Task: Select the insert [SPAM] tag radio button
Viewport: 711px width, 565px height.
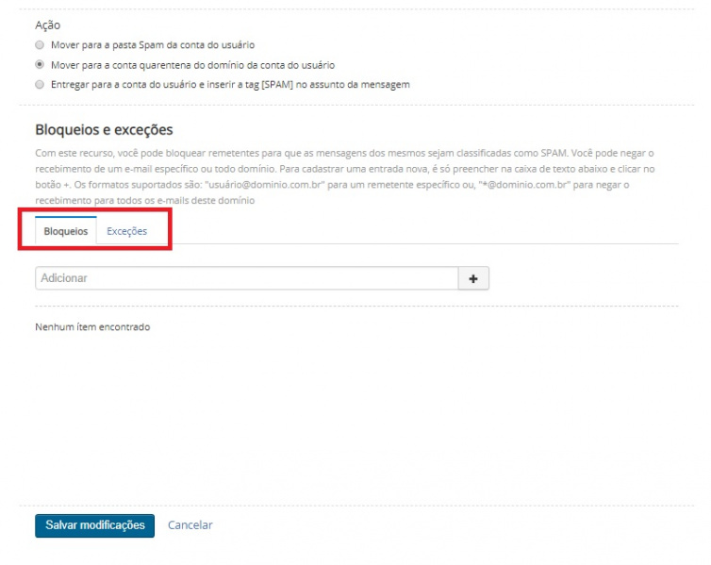Action: pyautogui.click(x=40, y=85)
